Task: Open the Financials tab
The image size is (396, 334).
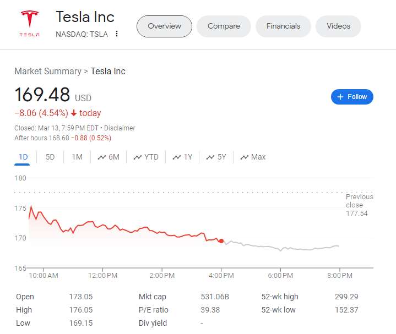Action: click(x=283, y=26)
